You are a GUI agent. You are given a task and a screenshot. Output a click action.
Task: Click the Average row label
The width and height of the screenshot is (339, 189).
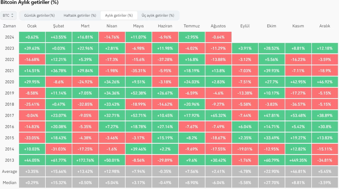[9, 172]
